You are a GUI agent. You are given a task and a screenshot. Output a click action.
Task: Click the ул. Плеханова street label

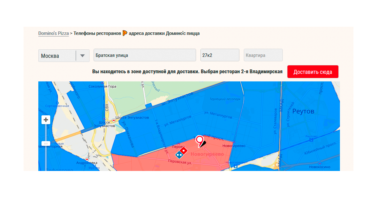point(128,135)
